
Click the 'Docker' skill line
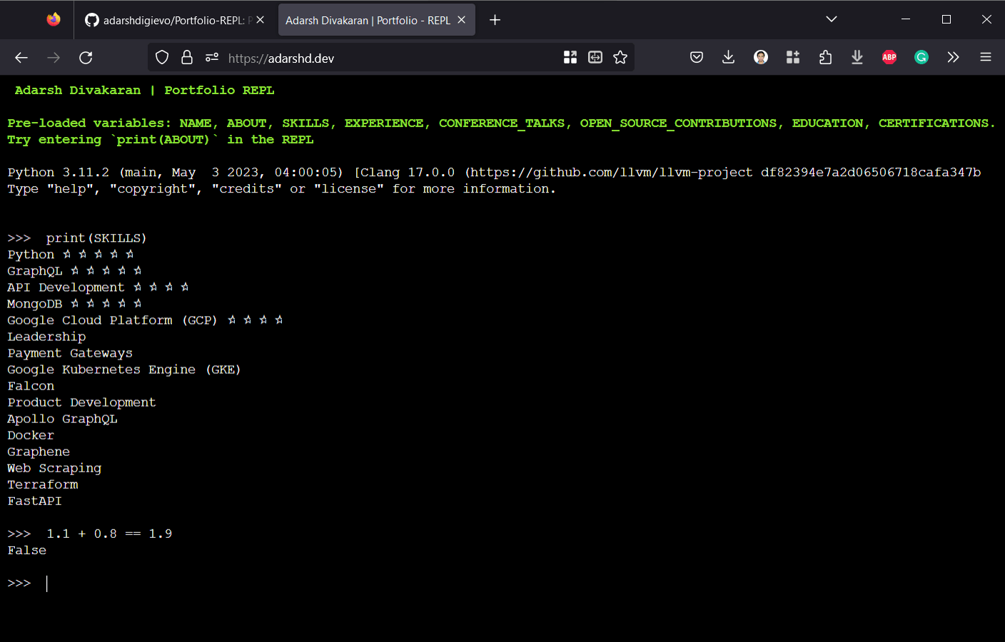pyautogui.click(x=31, y=435)
